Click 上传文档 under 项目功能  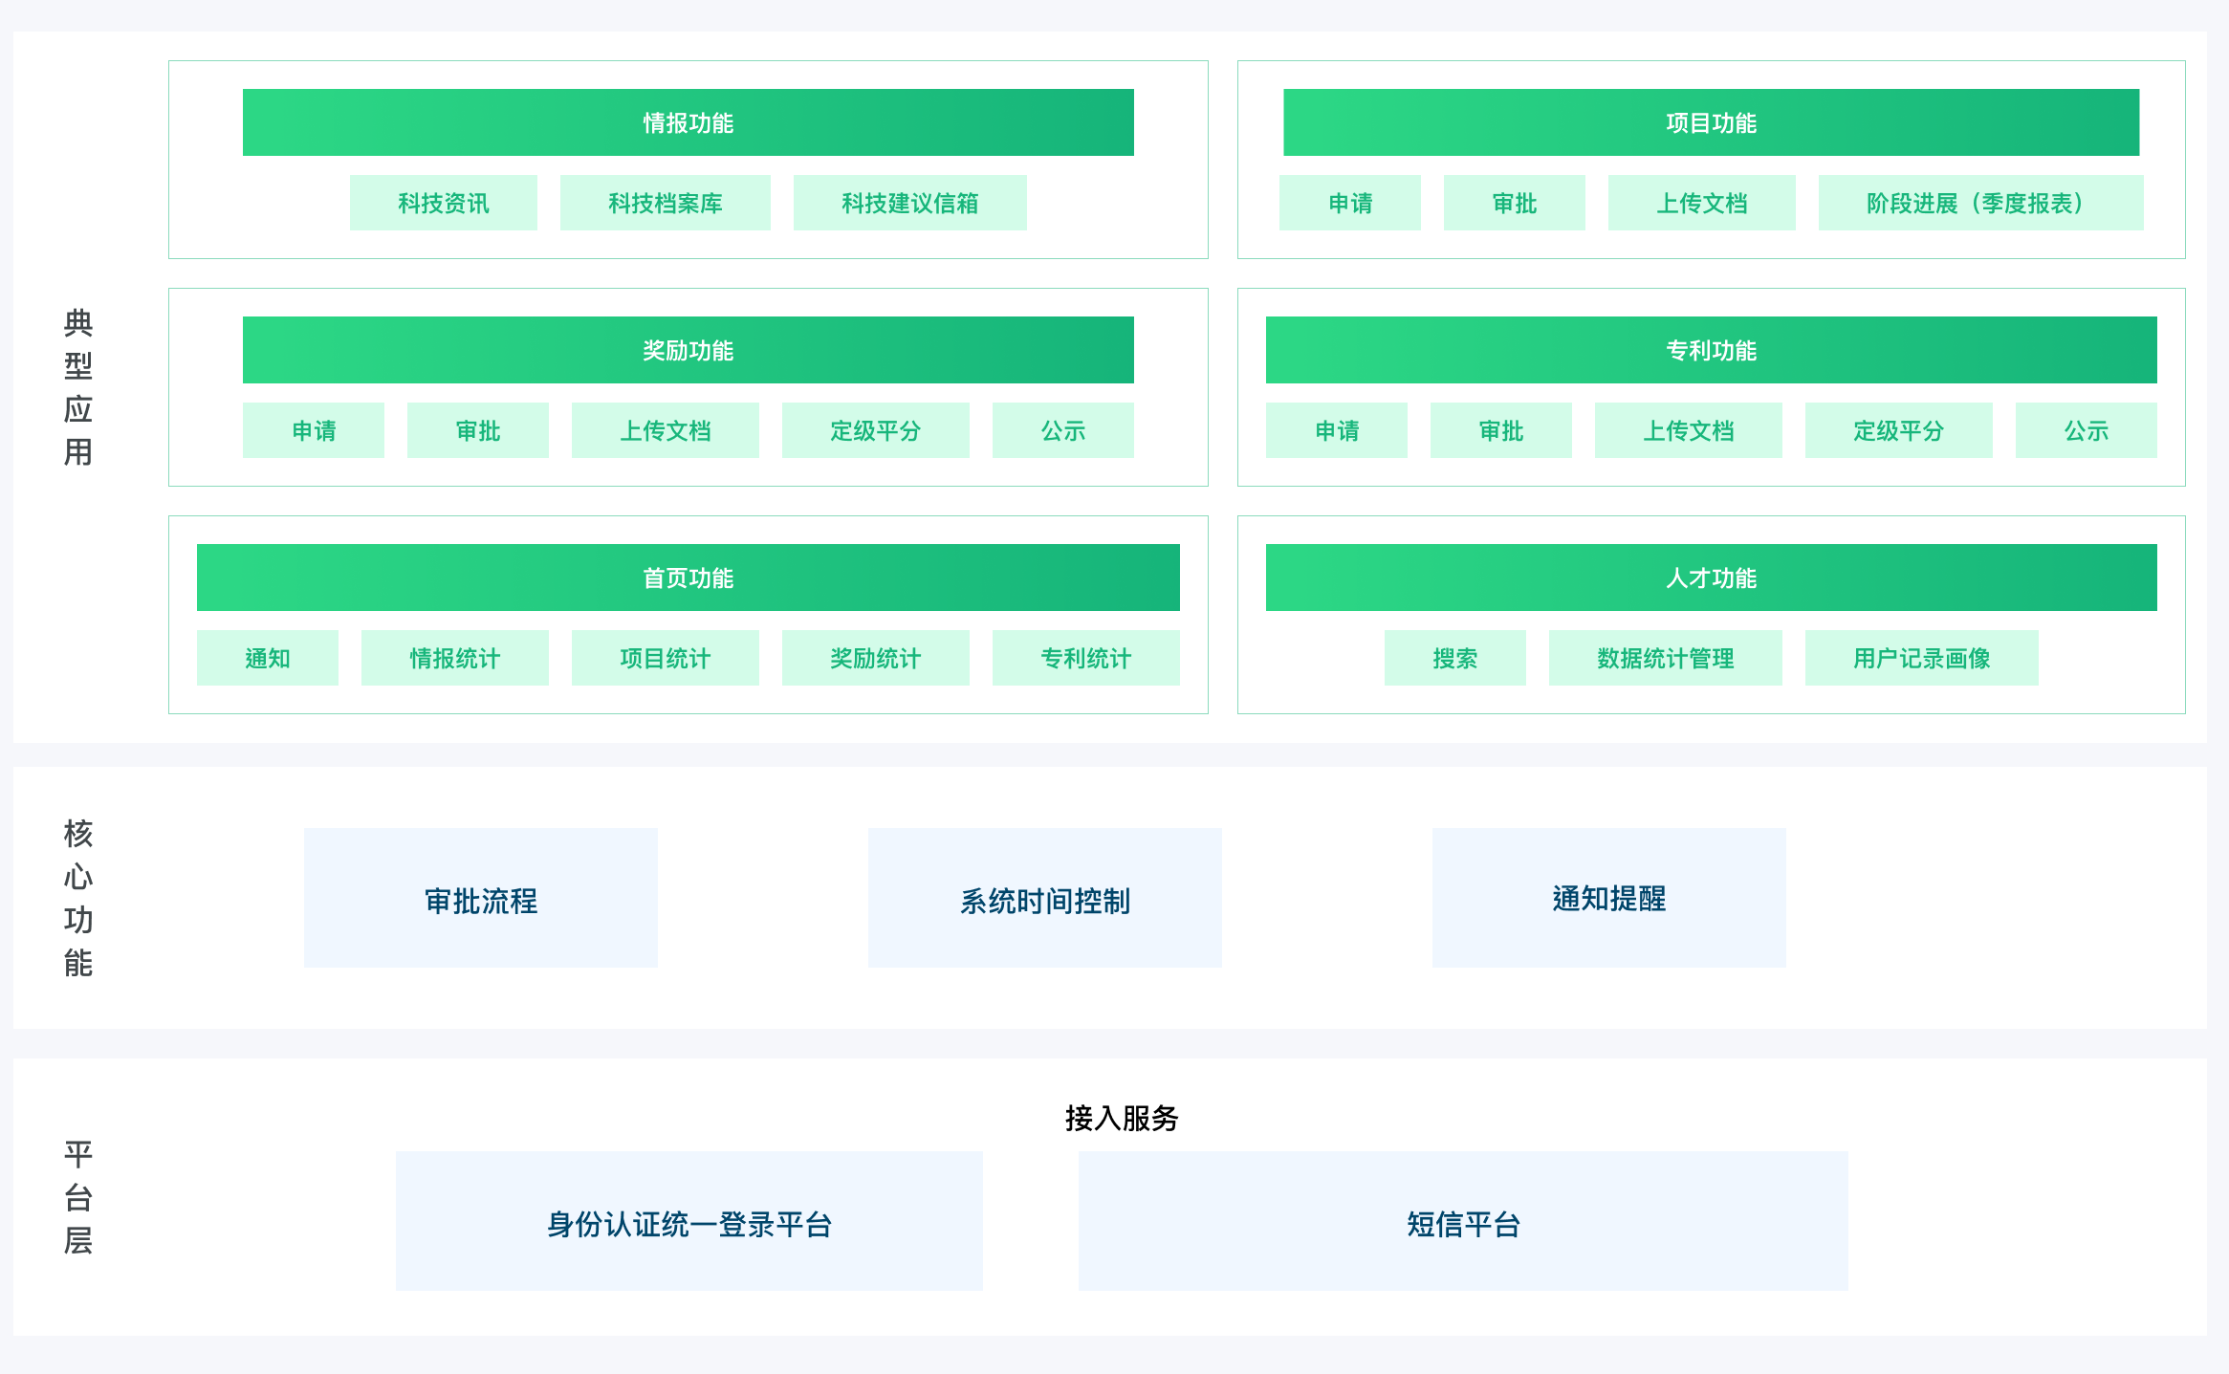point(1701,203)
